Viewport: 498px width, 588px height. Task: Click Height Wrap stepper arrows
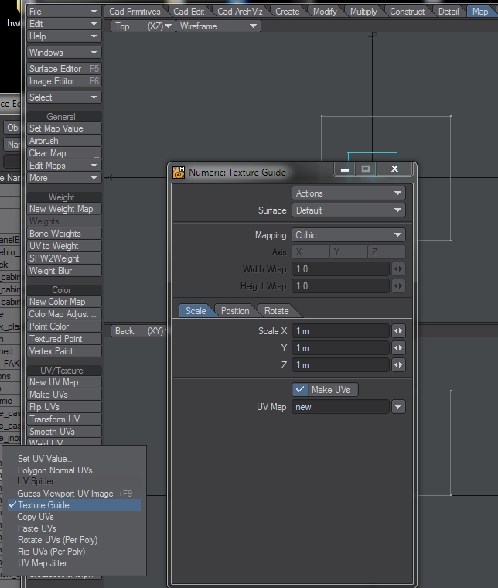click(398, 286)
